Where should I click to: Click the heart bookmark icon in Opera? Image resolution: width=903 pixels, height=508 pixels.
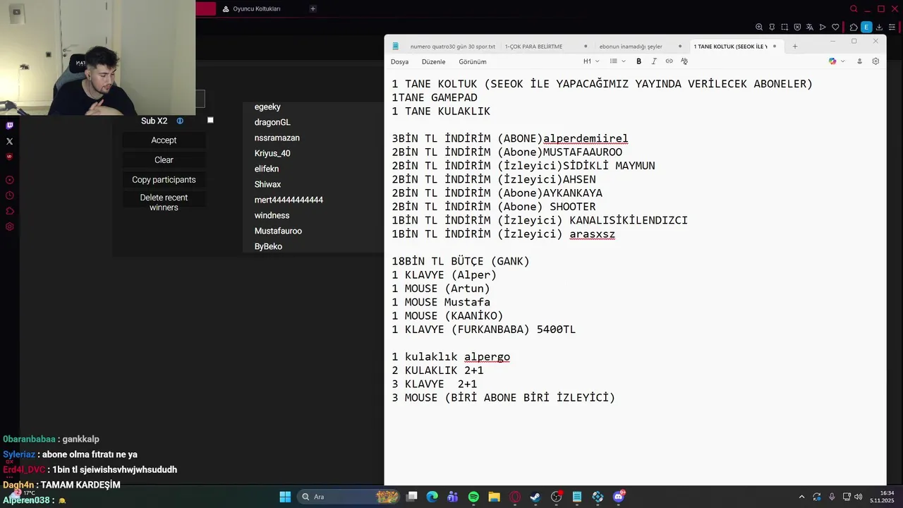[x=835, y=27]
